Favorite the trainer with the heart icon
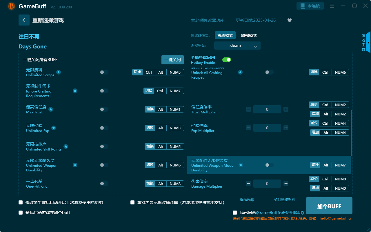The width and height of the screenshot is (371, 232). (289, 20)
